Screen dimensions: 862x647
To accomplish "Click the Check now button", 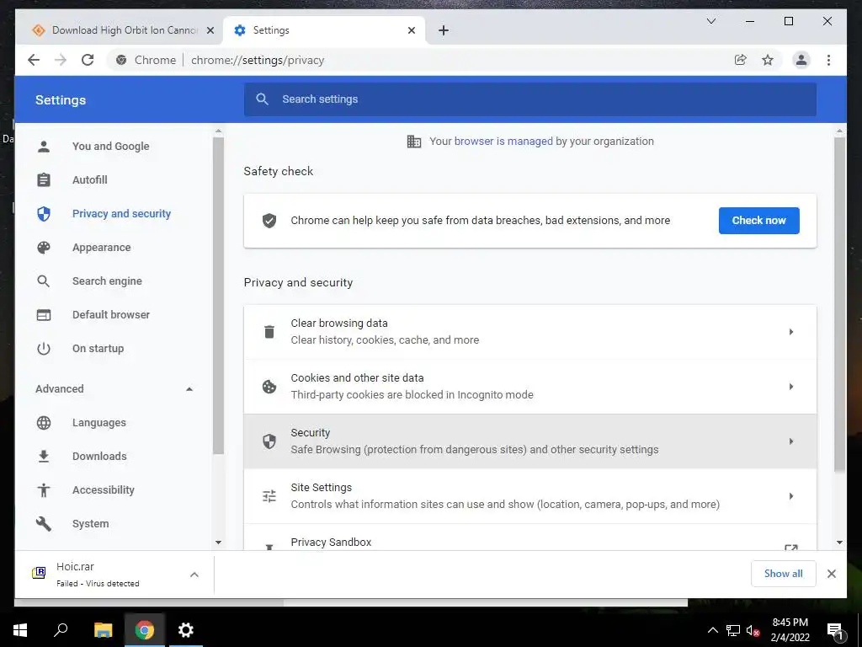I will 758,221.
